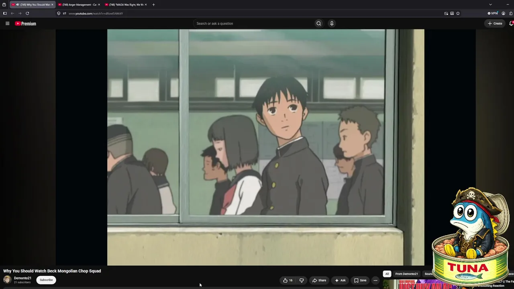The height and width of the screenshot is (289, 514).
Task: Click the Ask button
Action: point(340,280)
